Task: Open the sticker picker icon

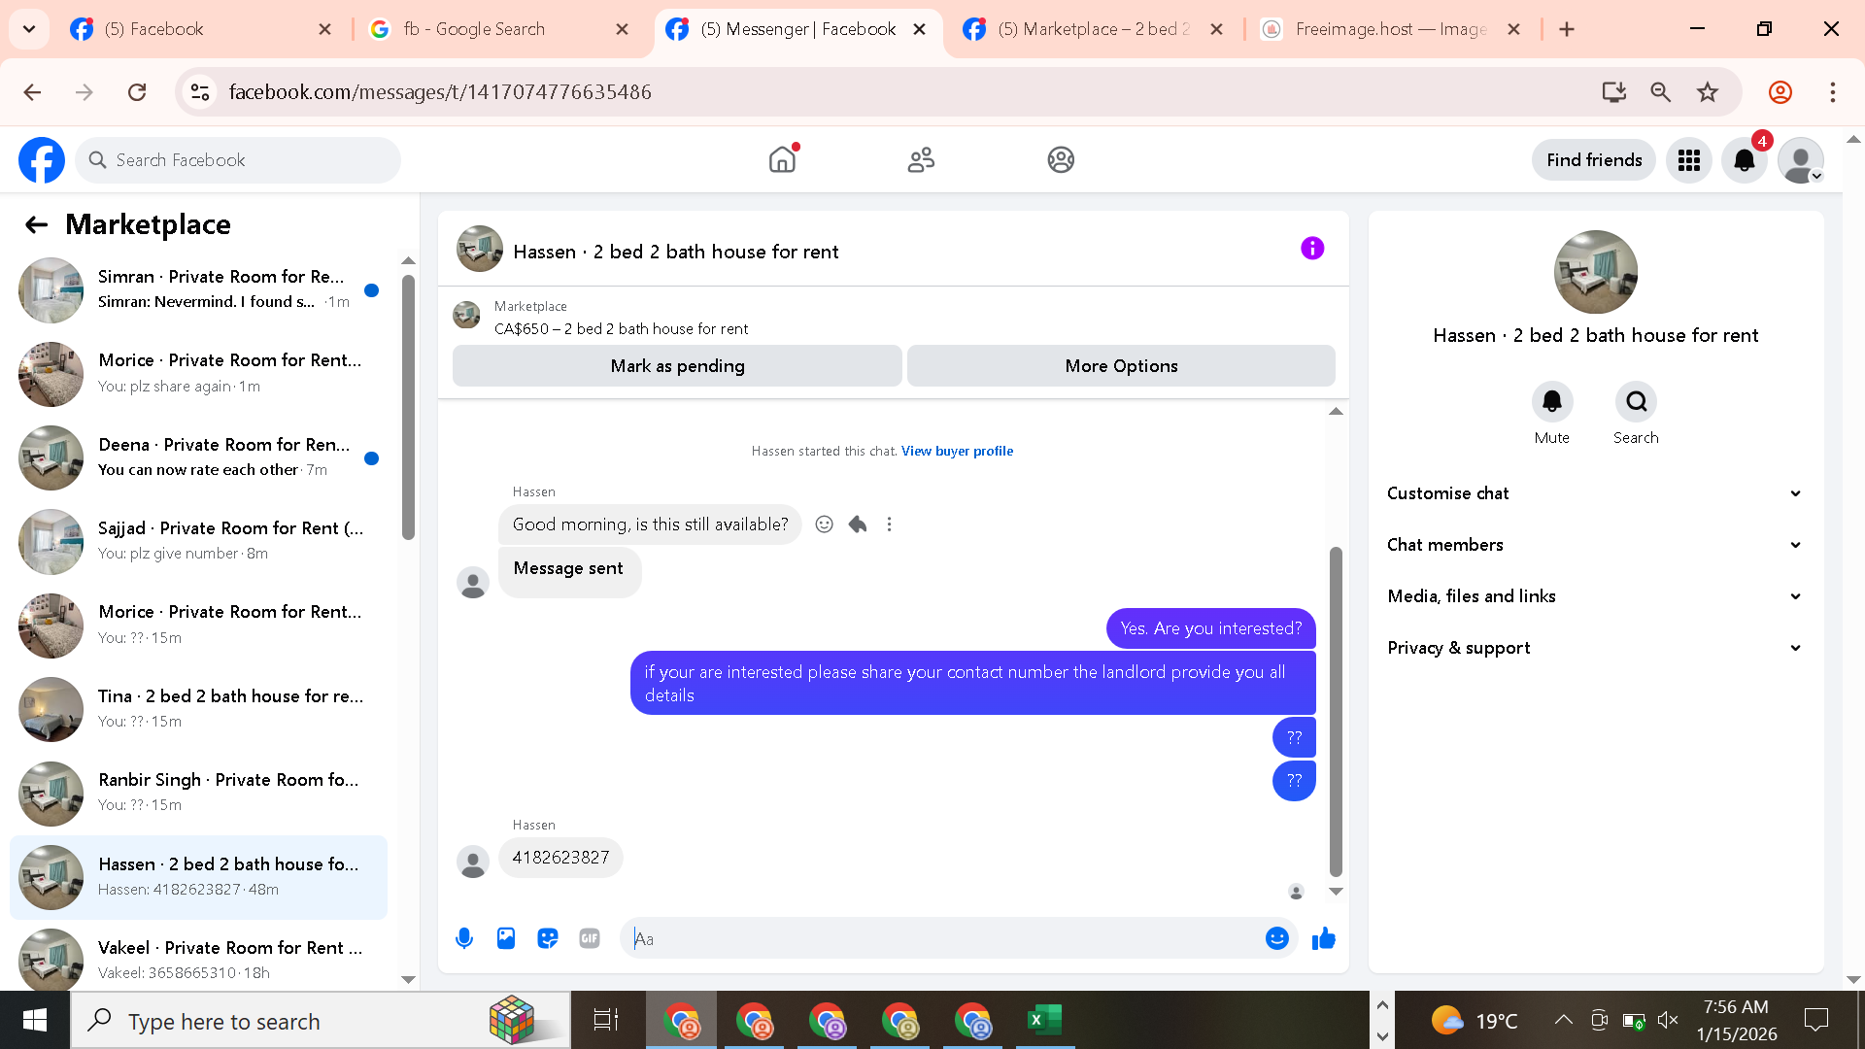Action: tap(548, 938)
